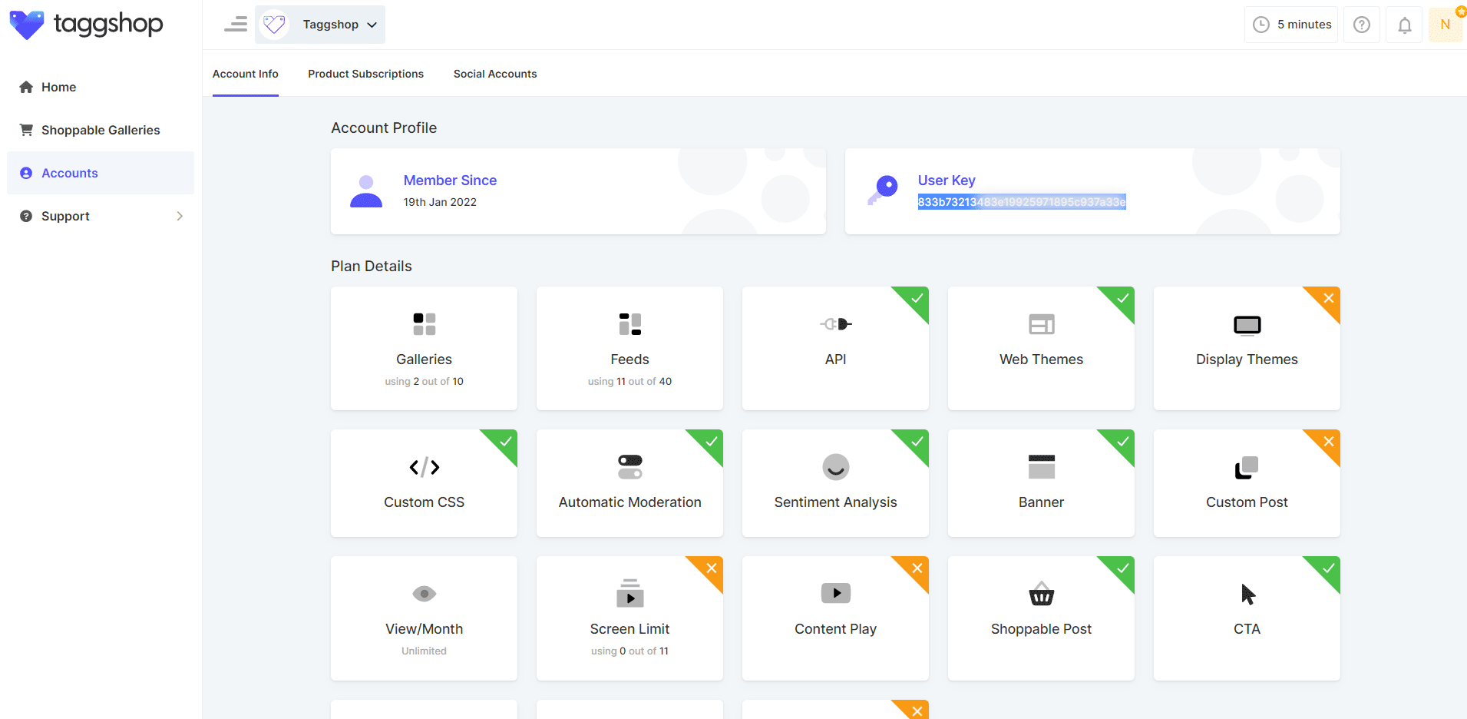Open the N user avatar menu
The image size is (1467, 719).
pyautogui.click(x=1445, y=25)
